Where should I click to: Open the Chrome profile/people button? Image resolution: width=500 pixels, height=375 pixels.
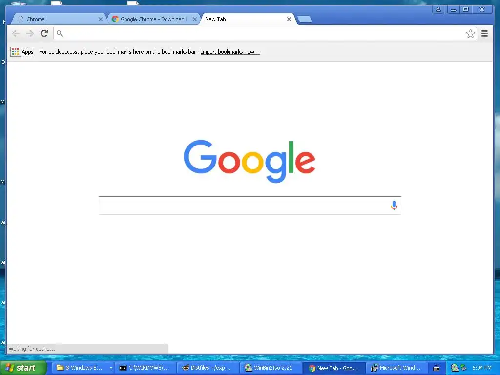point(438,10)
